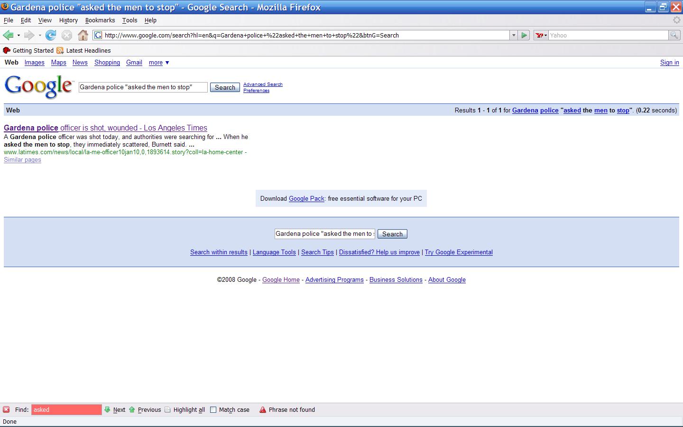Open the Business Solutions link
The height and width of the screenshot is (427, 683).
(396, 279)
